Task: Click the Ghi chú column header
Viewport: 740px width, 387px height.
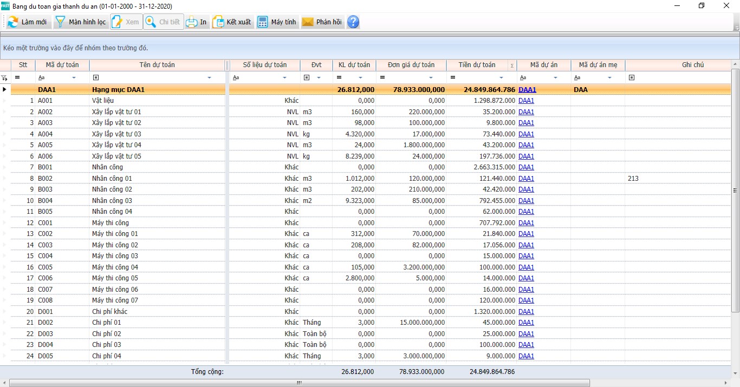Action: [692, 65]
